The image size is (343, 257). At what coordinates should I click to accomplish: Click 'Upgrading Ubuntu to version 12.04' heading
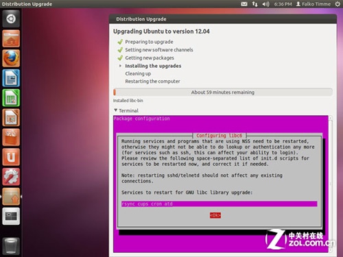coord(161,32)
